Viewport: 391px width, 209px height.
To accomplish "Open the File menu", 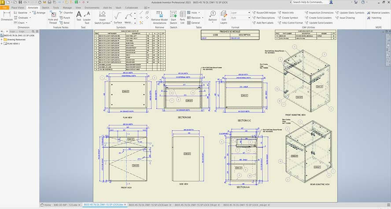I will click(x=5, y=7).
